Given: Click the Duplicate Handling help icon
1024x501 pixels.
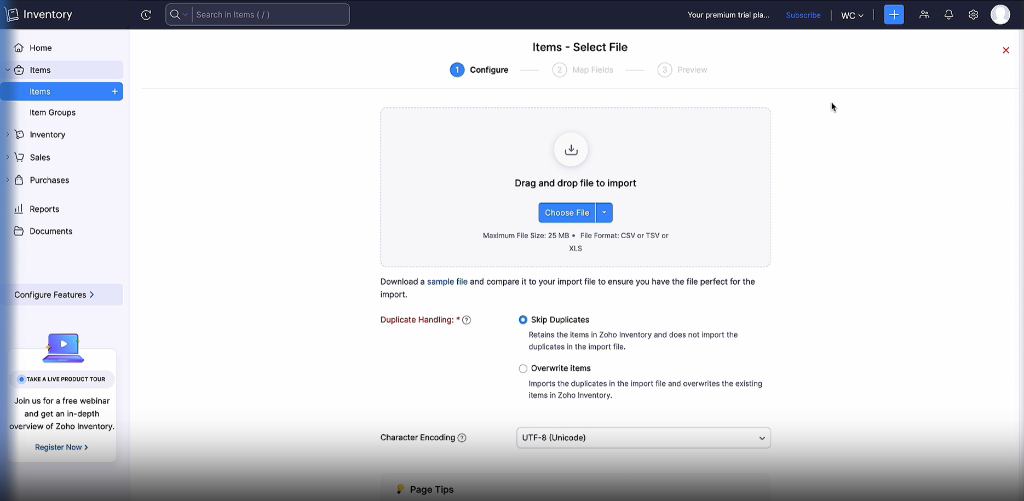Looking at the screenshot, I should tap(467, 320).
